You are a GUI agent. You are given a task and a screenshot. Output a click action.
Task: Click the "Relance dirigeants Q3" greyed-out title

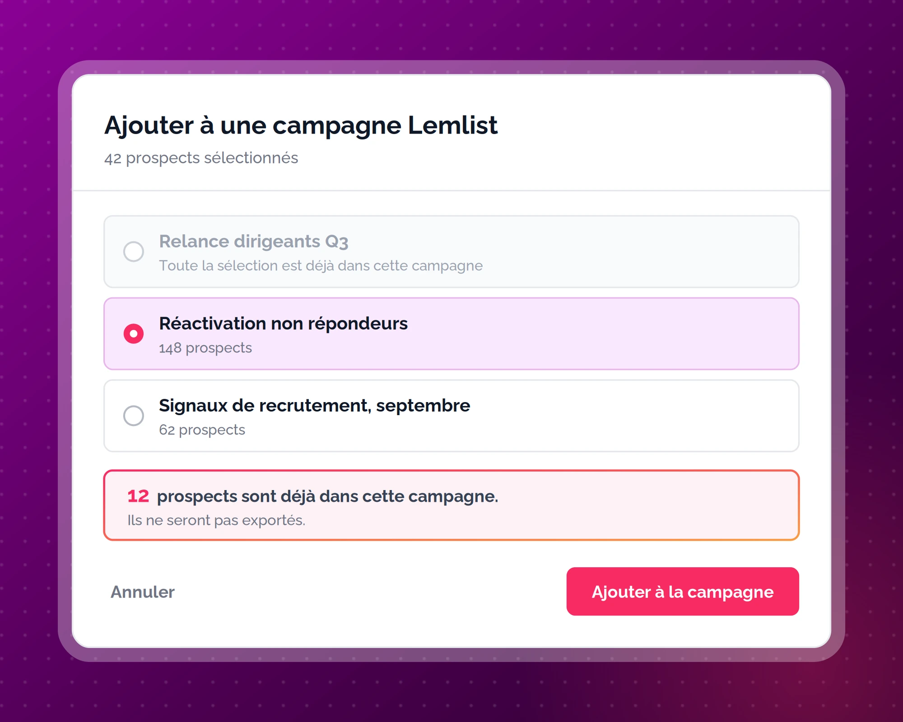[x=254, y=241]
